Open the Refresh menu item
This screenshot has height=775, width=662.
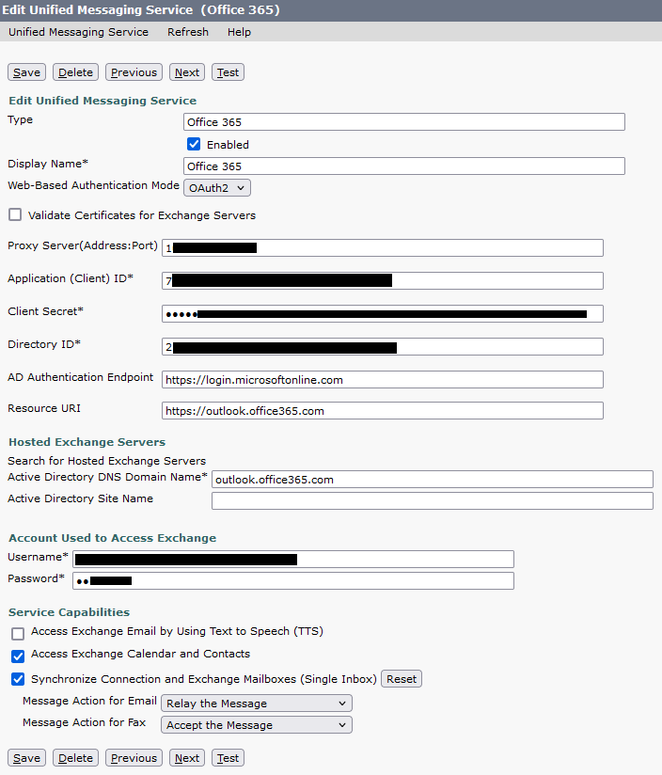(x=188, y=32)
